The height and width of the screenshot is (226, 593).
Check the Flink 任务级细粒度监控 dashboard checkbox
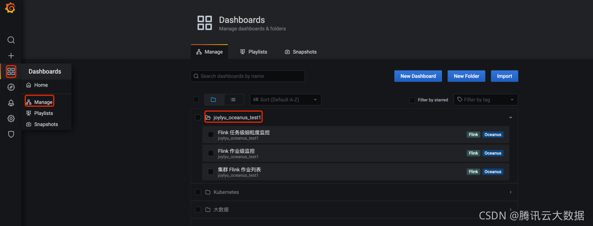tap(211, 135)
